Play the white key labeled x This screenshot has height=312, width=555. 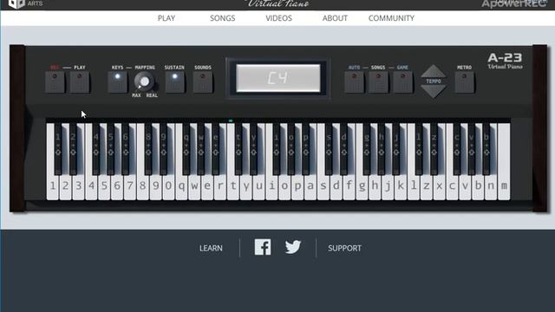pos(440,185)
